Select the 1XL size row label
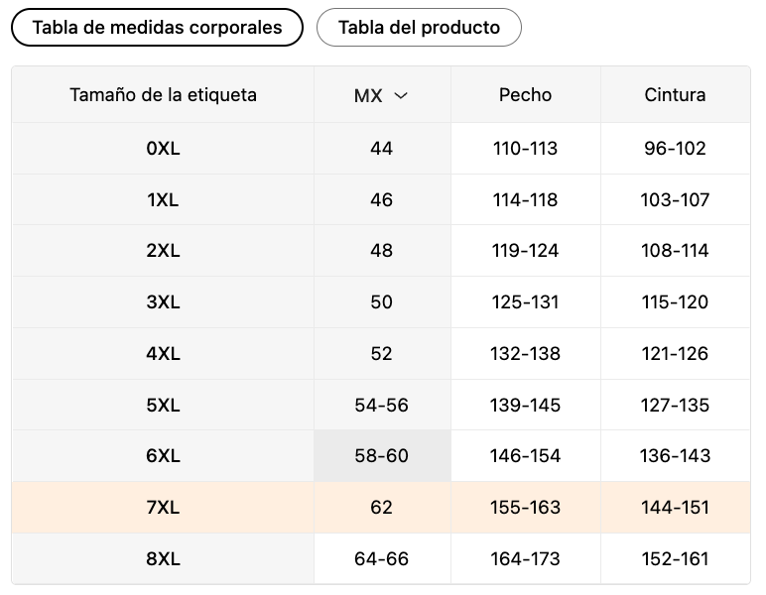The height and width of the screenshot is (595, 766). [163, 199]
